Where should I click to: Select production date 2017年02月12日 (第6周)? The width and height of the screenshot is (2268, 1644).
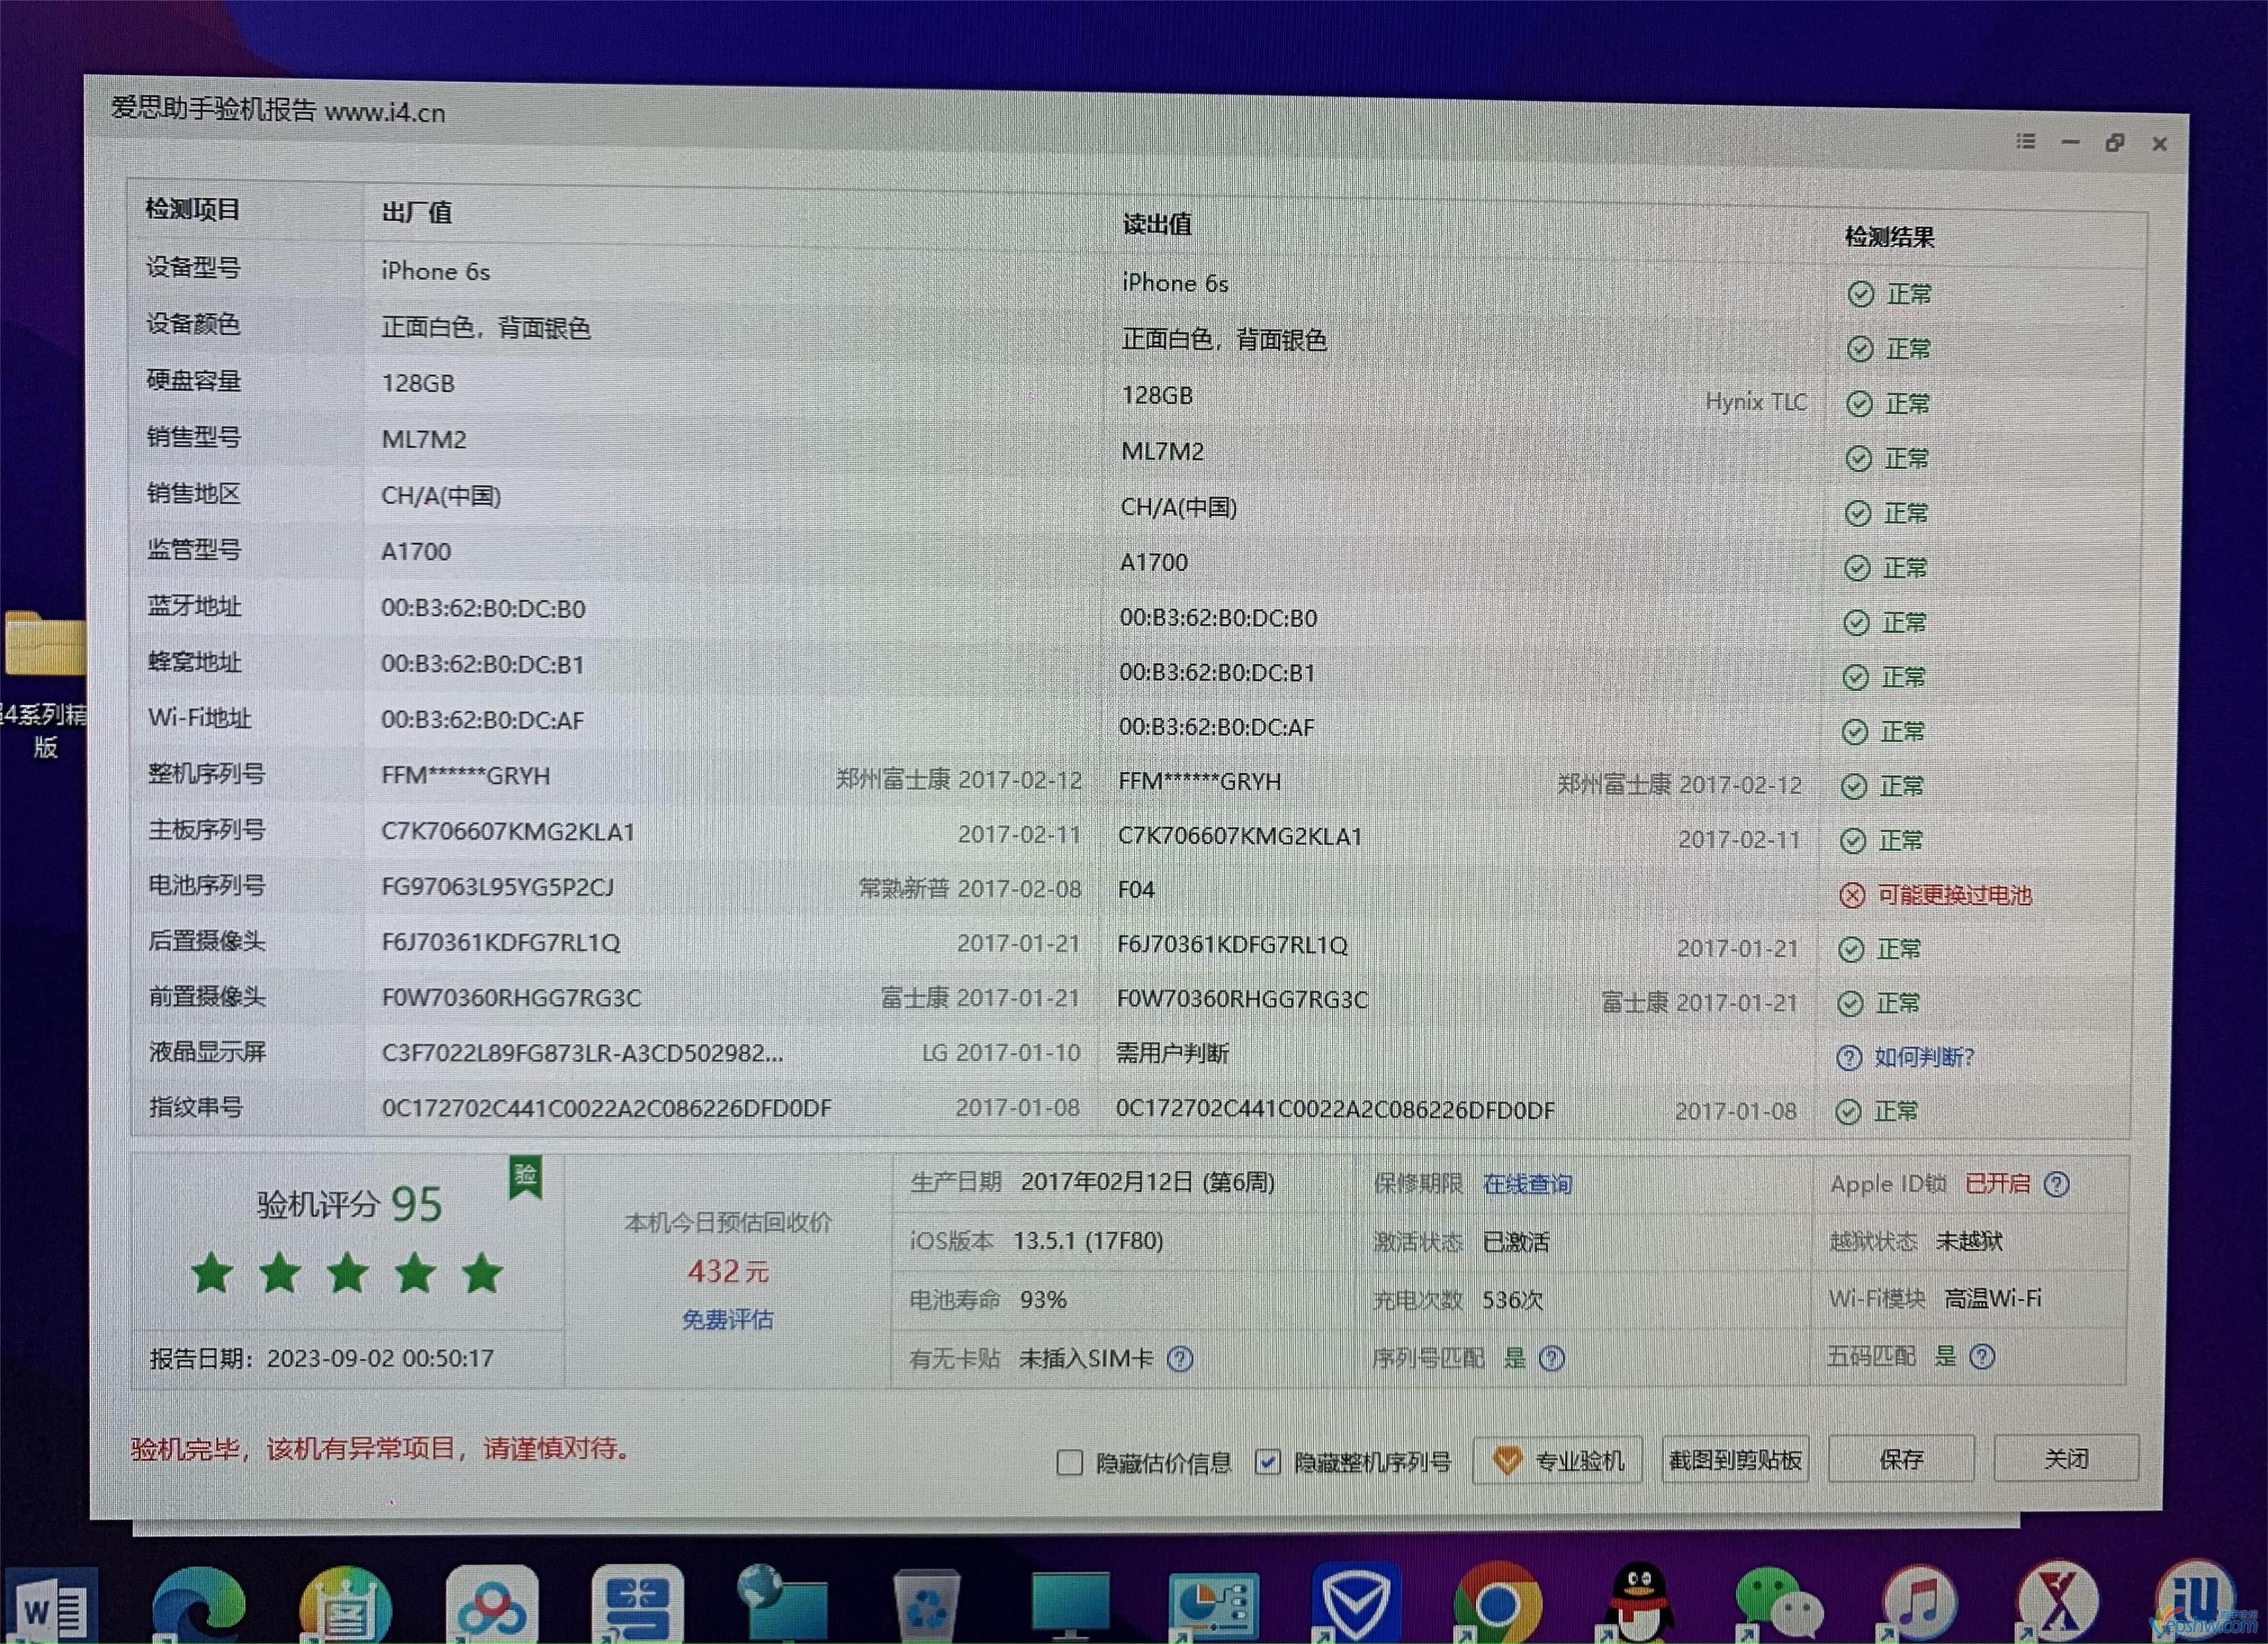(1148, 1182)
